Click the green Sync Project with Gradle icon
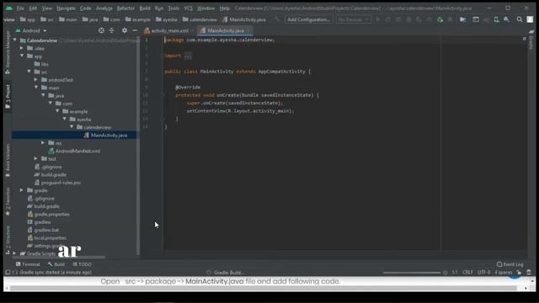The height and width of the screenshot is (303, 539). (x=440, y=20)
